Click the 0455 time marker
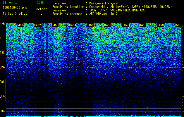184x117 pixels. [90, 25]
